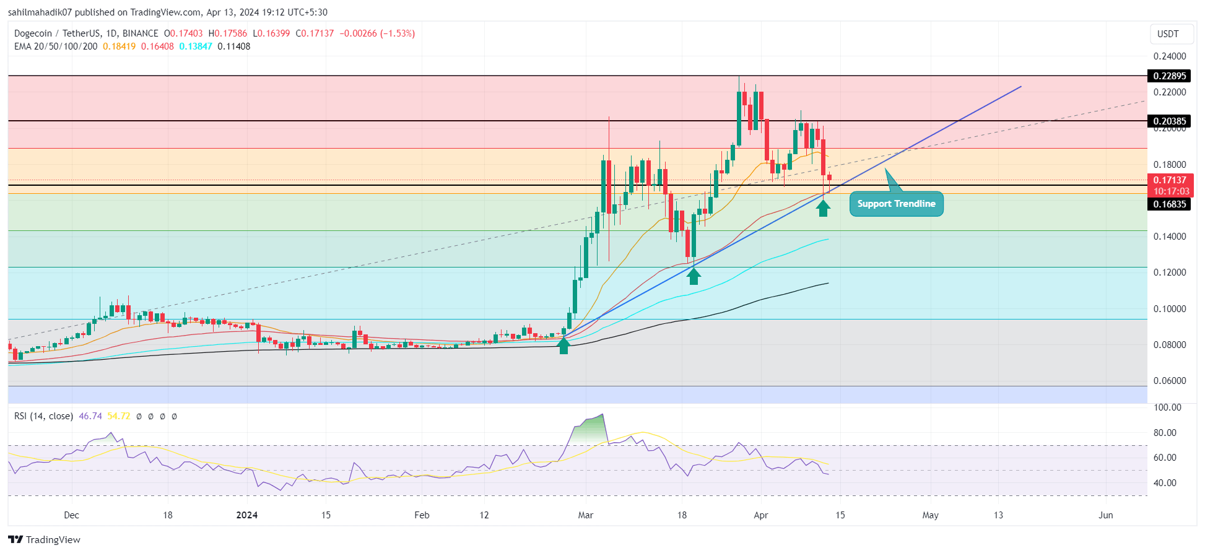Click the Feb date axis label
Image resolution: width=1205 pixels, height=553 pixels.
point(422,515)
